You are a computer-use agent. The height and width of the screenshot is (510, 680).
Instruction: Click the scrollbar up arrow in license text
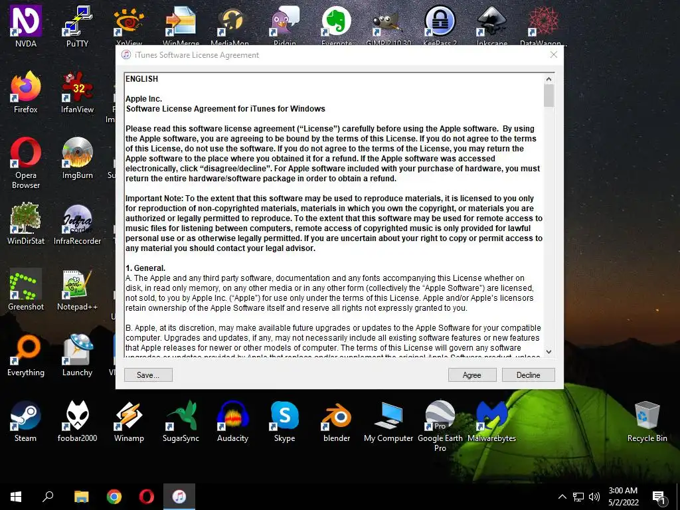(549, 79)
